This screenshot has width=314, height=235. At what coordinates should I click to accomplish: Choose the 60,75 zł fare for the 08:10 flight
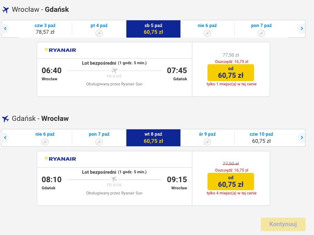(230, 181)
